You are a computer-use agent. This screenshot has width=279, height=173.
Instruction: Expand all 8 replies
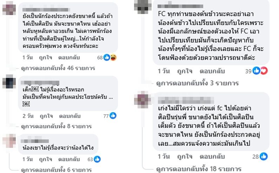point(57,126)
